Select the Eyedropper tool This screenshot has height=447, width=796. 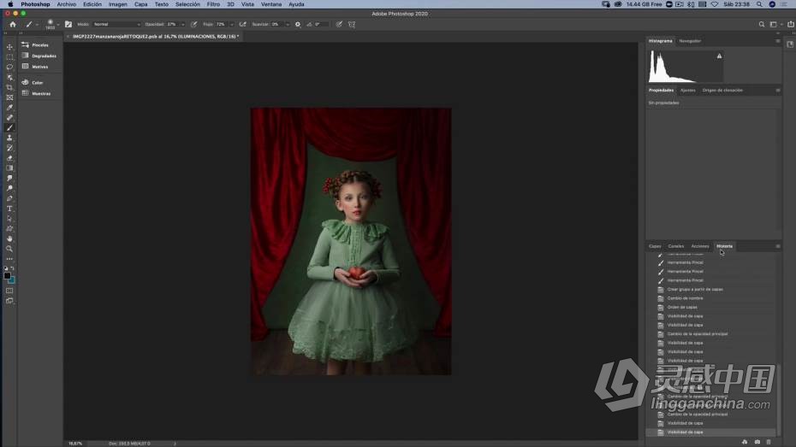pos(9,108)
